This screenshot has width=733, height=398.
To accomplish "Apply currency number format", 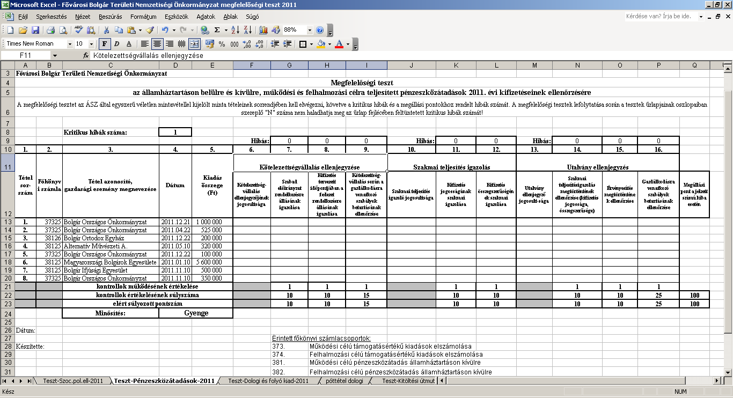I will pyautogui.click(x=210, y=44).
